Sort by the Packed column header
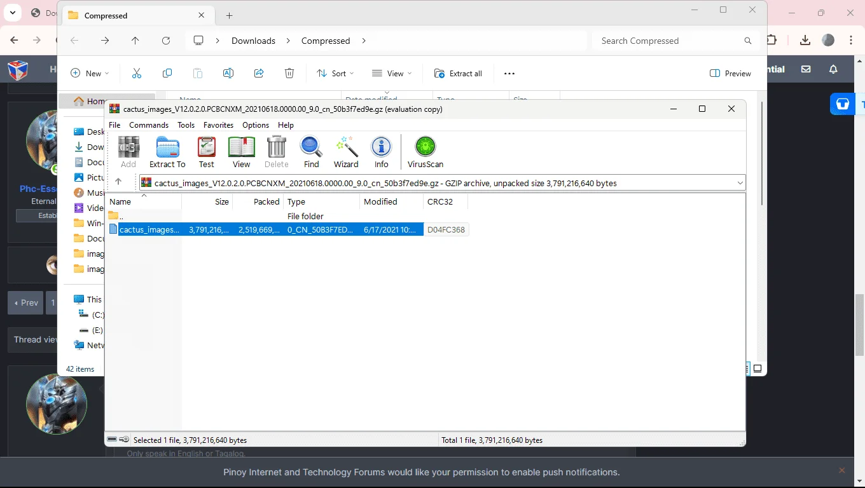Image resolution: width=865 pixels, height=488 pixels. tap(258, 201)
